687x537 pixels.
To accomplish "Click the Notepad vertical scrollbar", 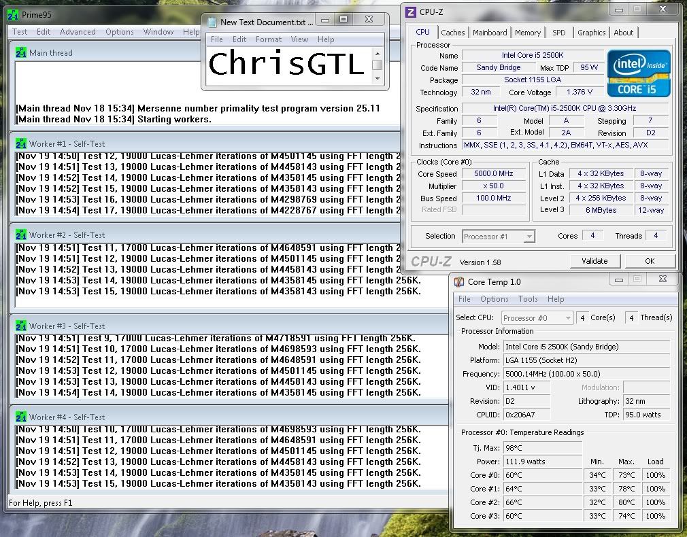I will (x=377, y=65).
